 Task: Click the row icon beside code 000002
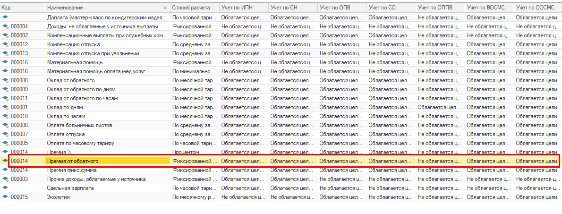(x=5, y=35)
